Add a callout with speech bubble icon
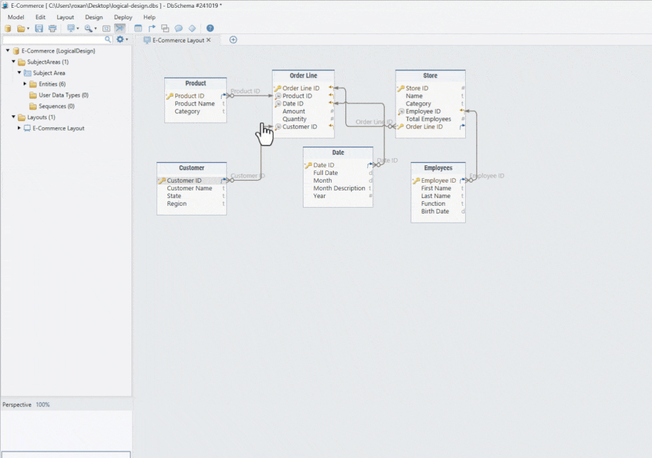This screenshot has width=652, height=458. [178, 28]
